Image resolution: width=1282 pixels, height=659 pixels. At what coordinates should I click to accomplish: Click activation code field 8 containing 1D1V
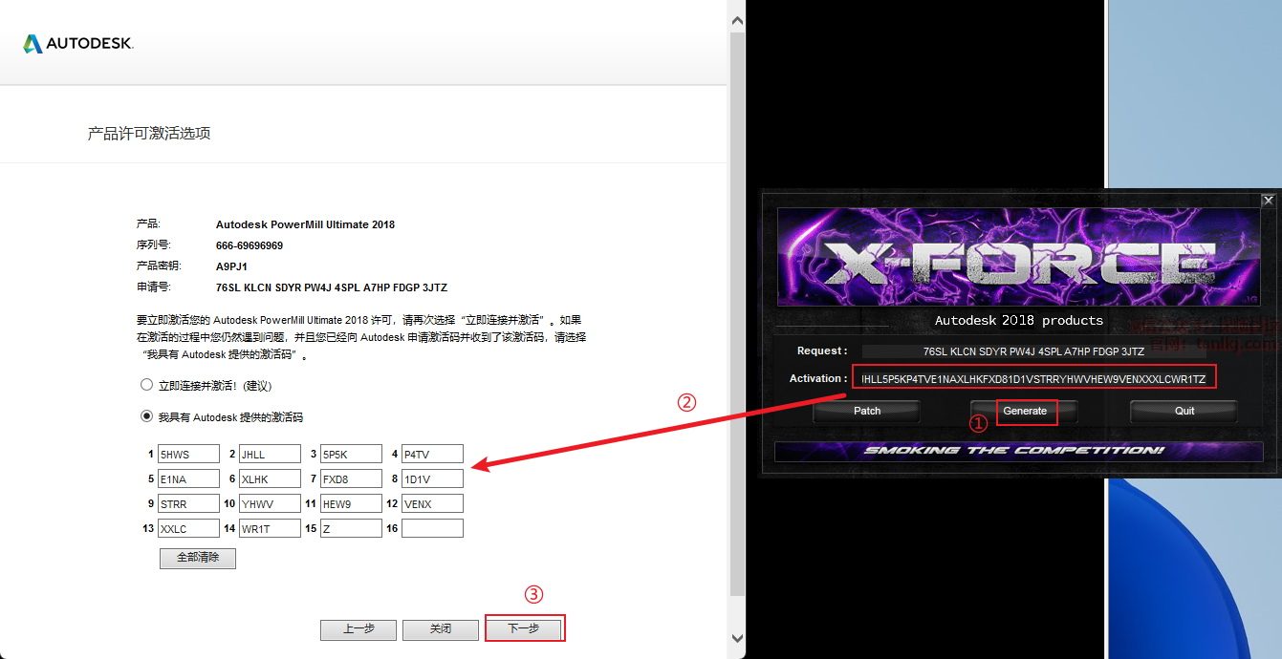(x=432, y=478)
